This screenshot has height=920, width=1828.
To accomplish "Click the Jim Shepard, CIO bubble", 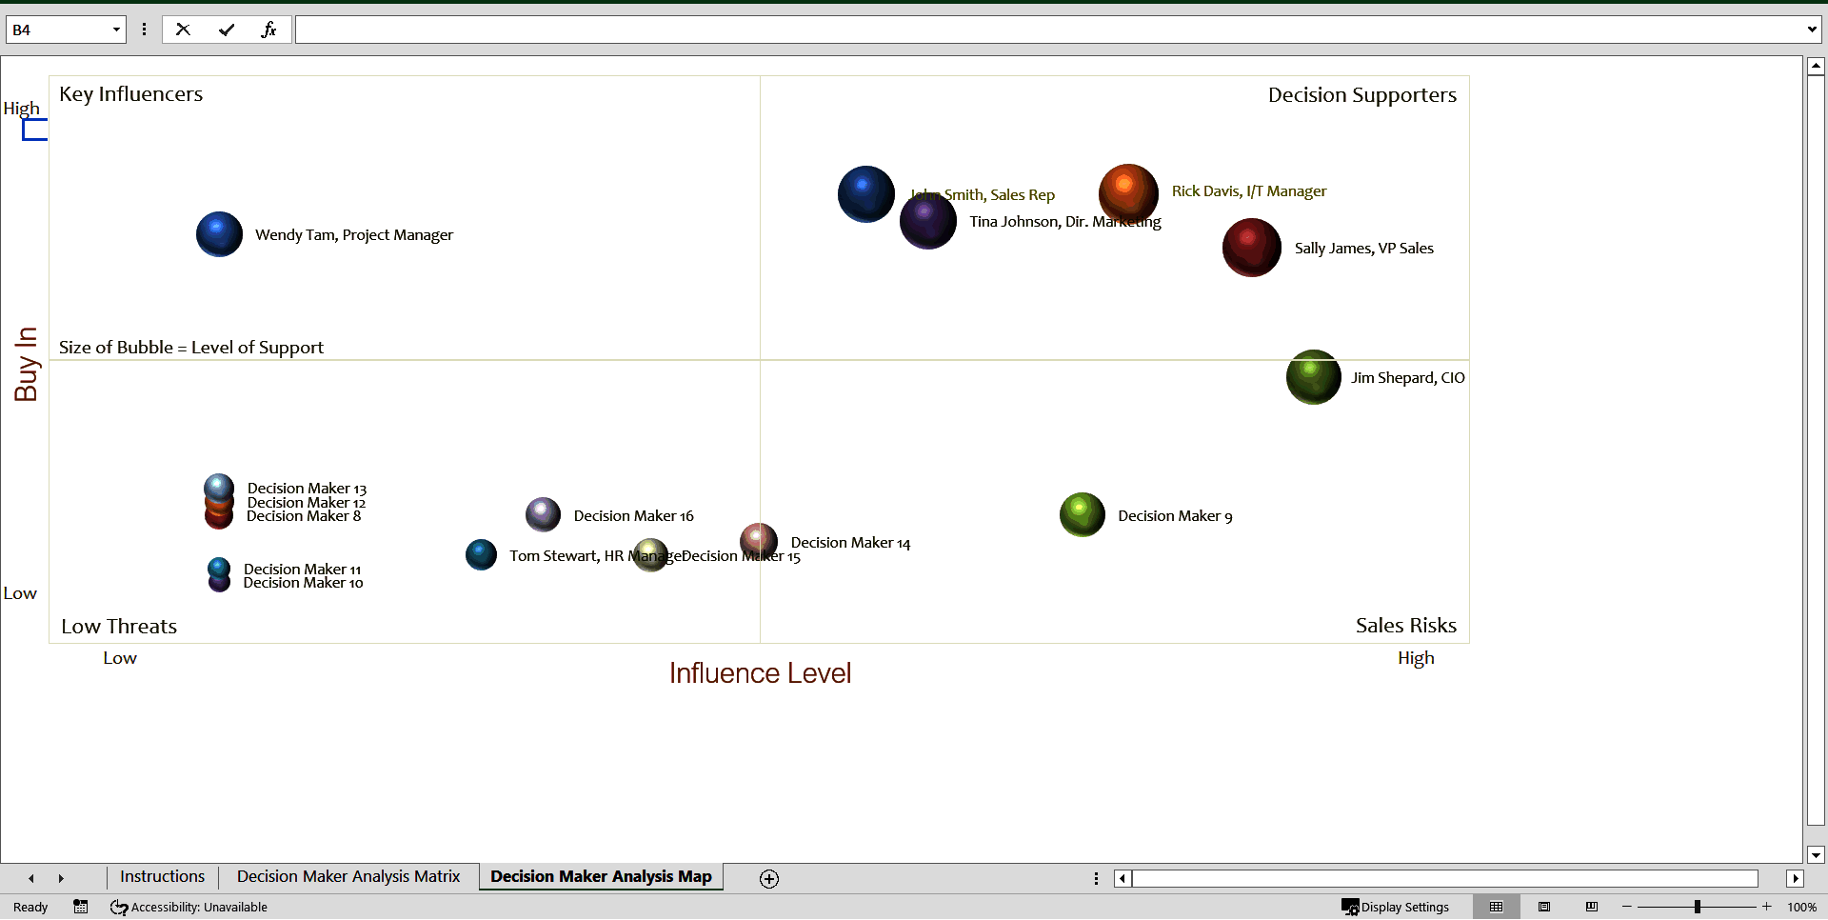I will pos(1312,377).
